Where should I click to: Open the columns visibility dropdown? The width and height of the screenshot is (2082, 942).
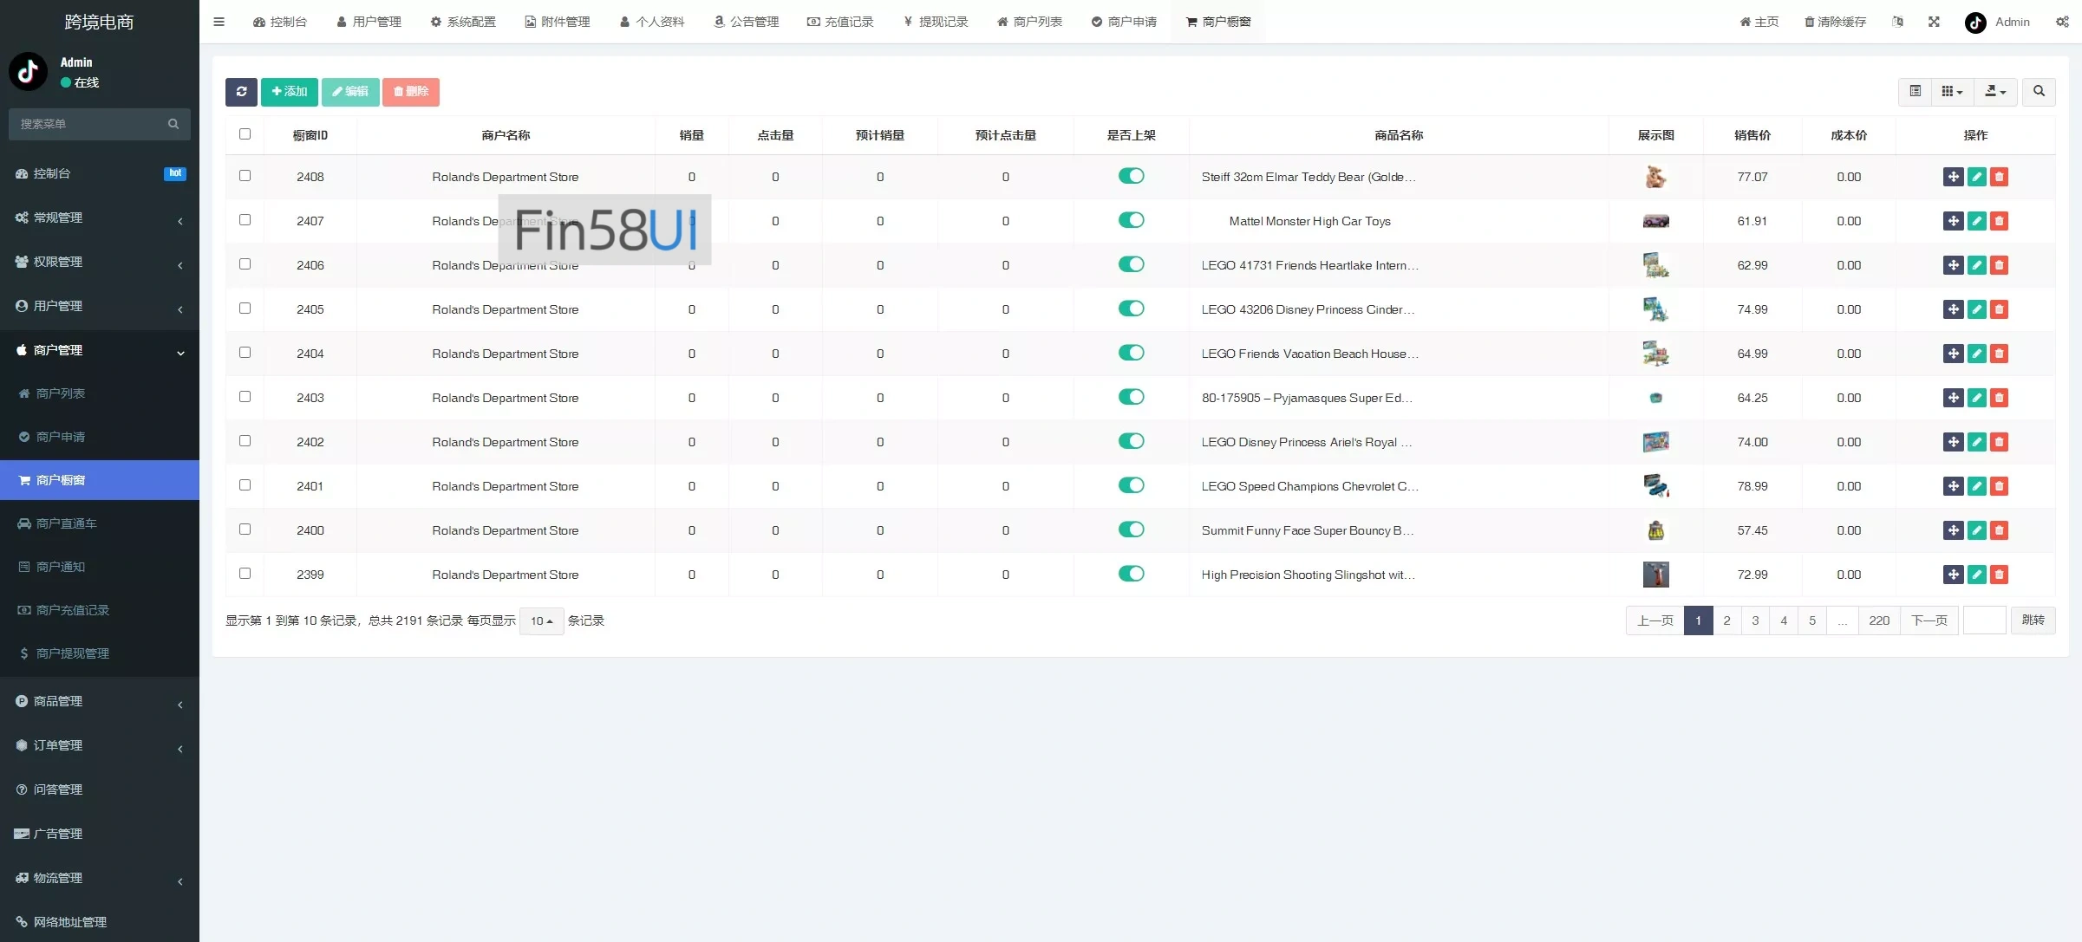click(1952, 92)
